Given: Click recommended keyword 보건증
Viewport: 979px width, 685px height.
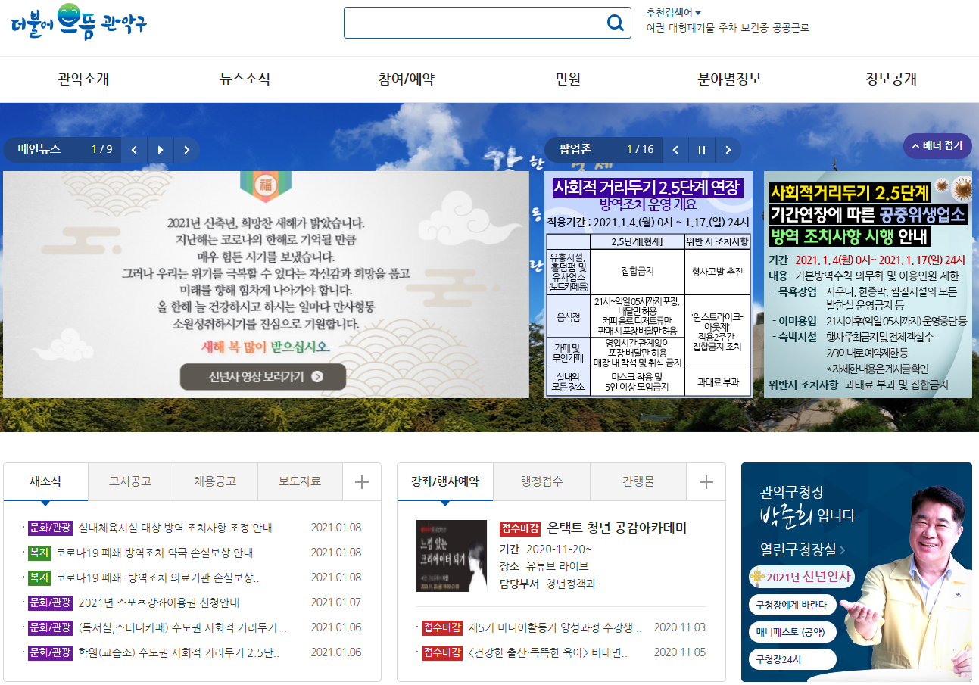Looking at the screenshot, I should [x=754, y=28].
